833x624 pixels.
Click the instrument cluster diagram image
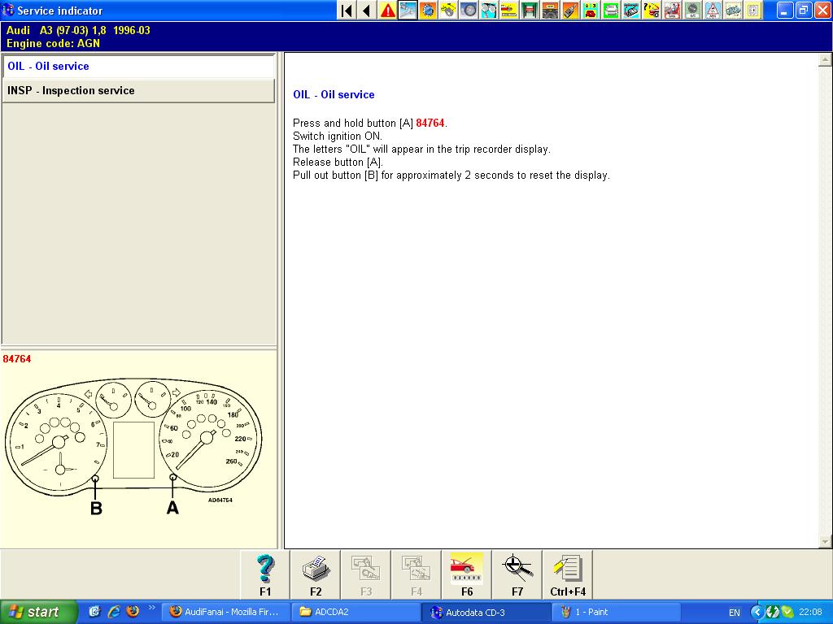click(133, 446)
